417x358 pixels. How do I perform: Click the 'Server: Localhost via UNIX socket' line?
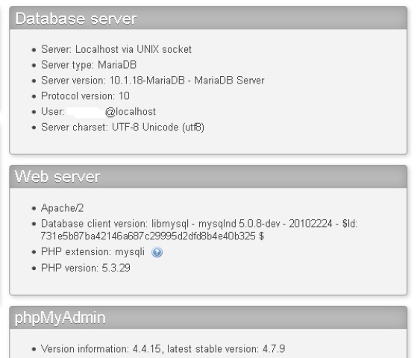coord(116,49)
